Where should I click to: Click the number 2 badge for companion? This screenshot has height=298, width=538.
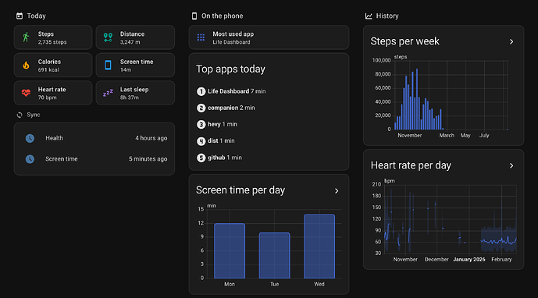pos(201,108)
